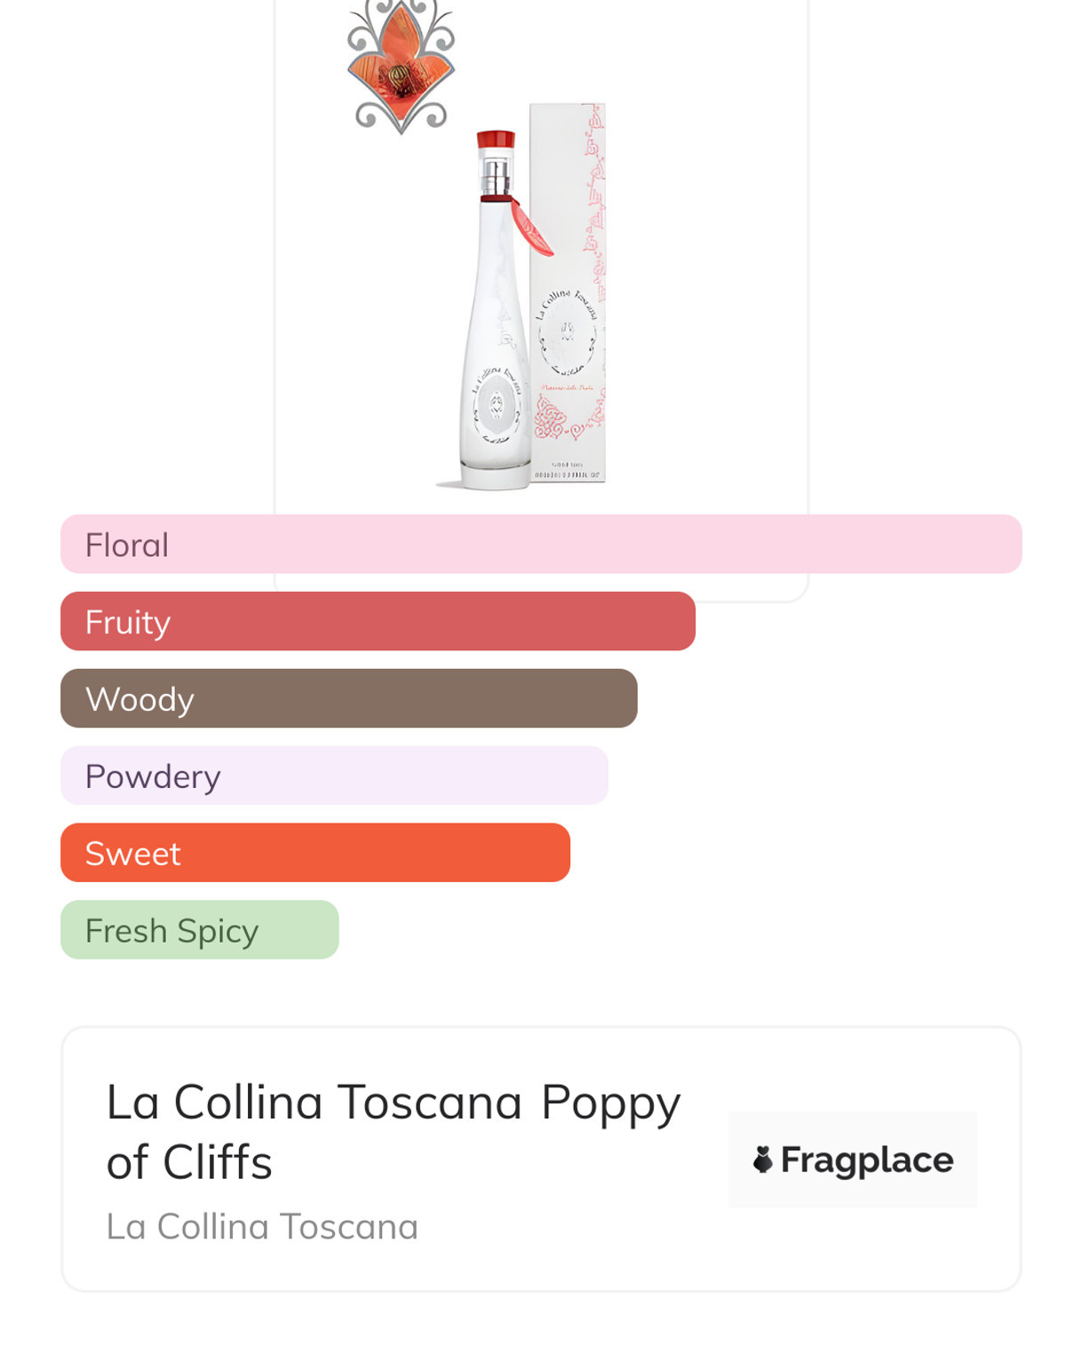Open the Poppy of Cliffs perfume title

point(394,1131)
